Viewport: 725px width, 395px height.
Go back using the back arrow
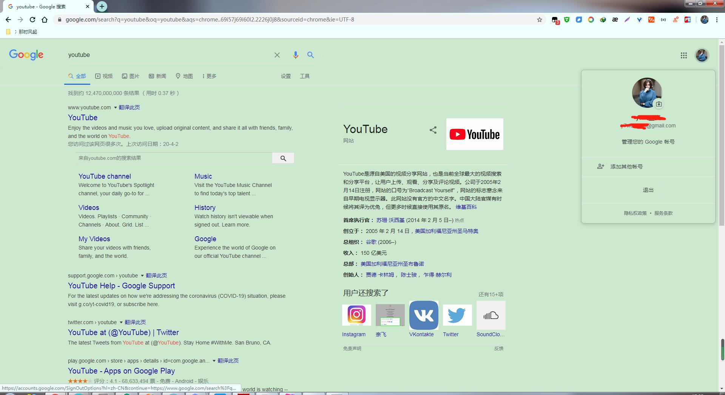(x=8, y=19)
